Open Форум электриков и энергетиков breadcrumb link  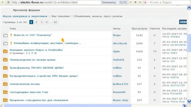pyautogui.click(x=25, y=16)
